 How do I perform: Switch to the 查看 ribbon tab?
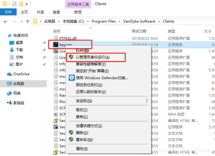(x=56, y=12)
